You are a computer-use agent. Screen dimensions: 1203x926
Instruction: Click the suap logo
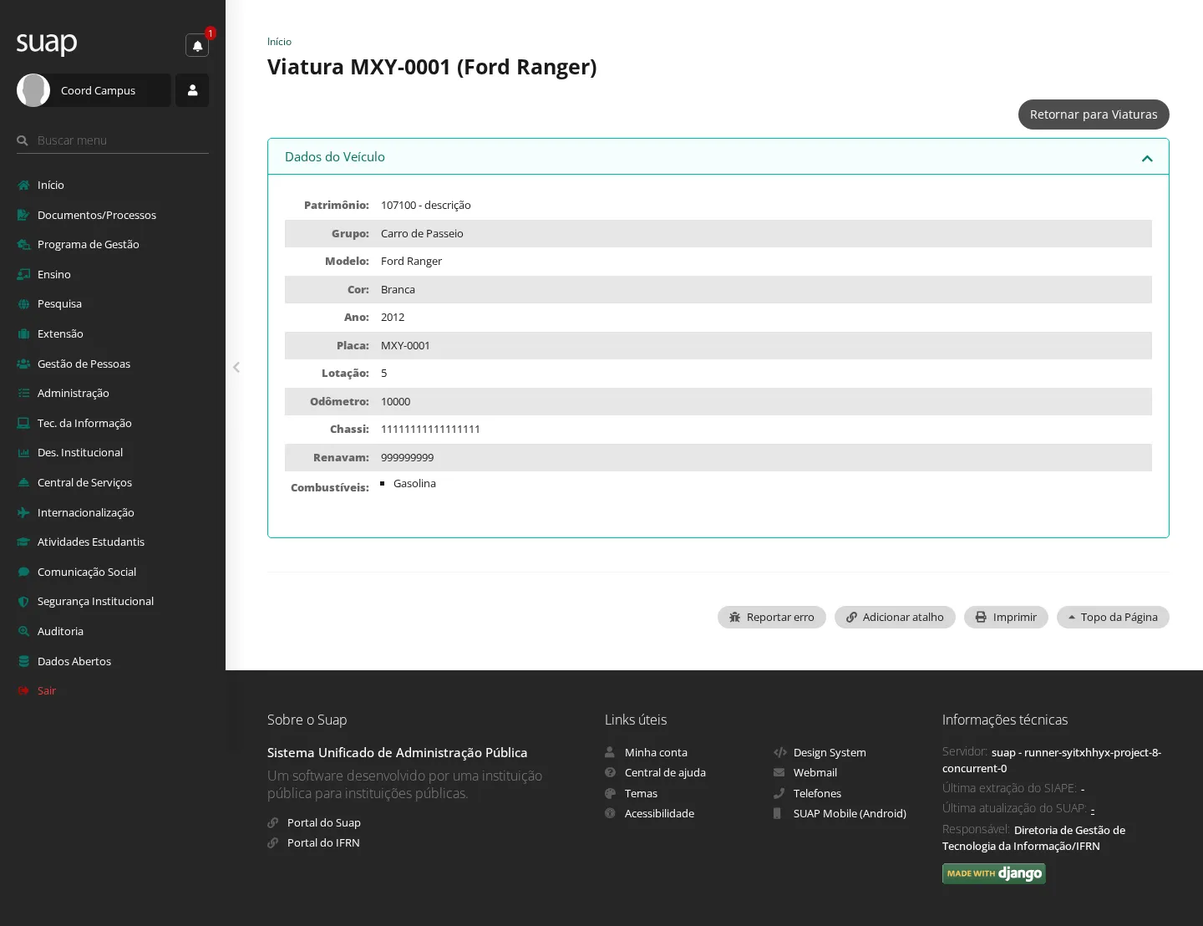point(47,43)
